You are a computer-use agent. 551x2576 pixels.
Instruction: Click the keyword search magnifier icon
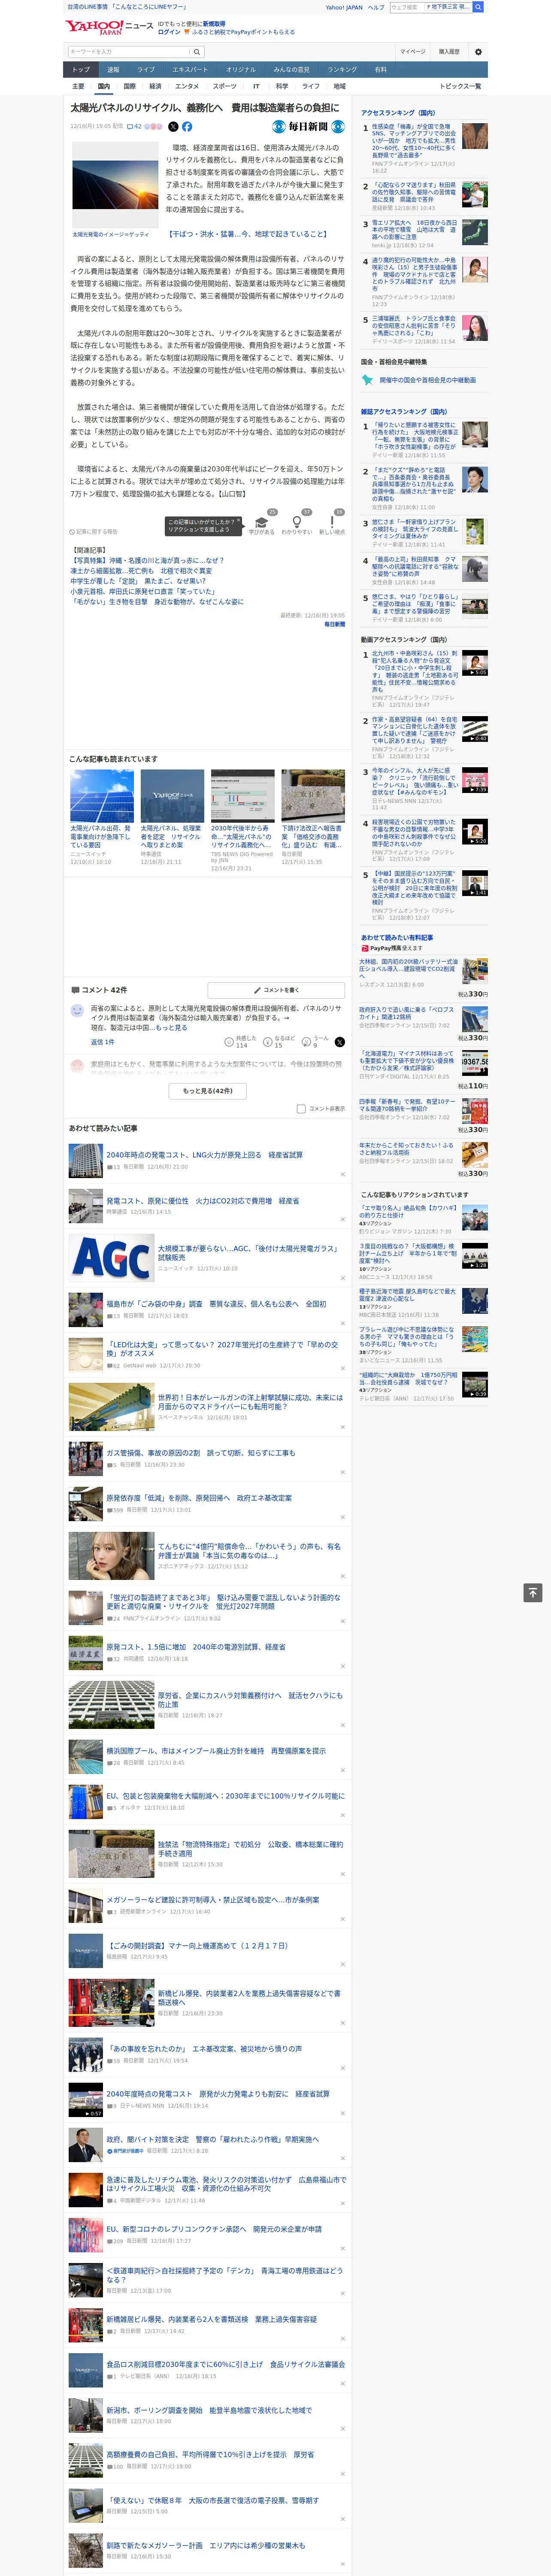coord(197,52)
